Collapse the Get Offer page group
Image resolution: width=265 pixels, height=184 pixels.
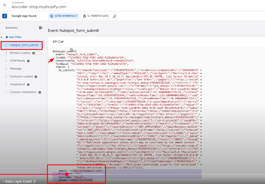(2, 37)
